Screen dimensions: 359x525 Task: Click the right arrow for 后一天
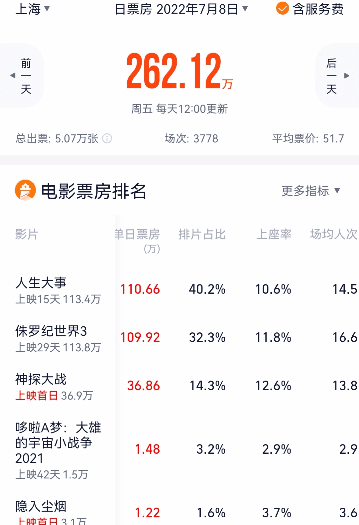tap(347, 76)
